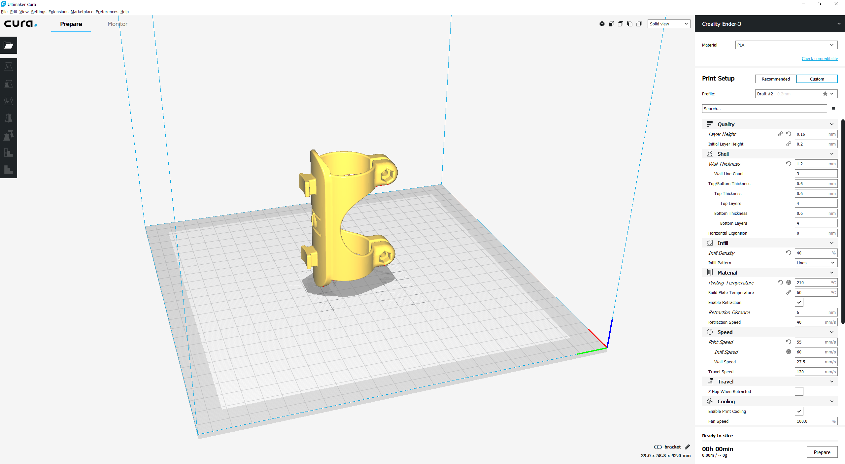Screen dimensions: 845x464
Task: Open the Creality Ender-3 printer selector
Action: click(770, 24)
